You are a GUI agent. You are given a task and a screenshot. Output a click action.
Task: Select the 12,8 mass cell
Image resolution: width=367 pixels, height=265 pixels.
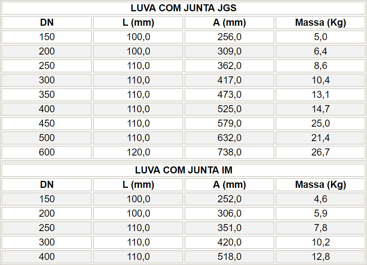pos(320,257)
